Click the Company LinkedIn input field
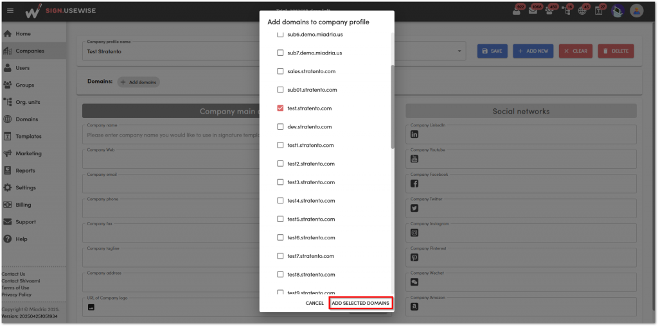 [520, 134]
